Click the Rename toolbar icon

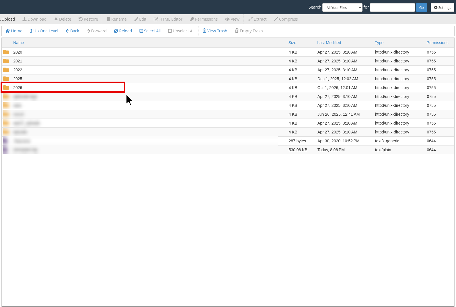tap(117, 19)
